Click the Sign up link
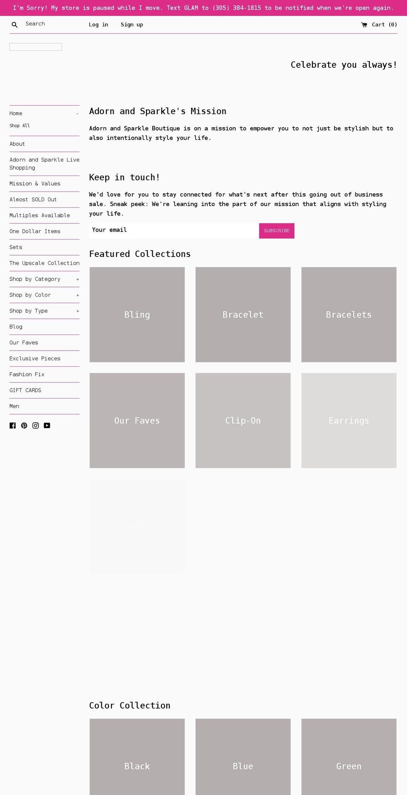 132,25
